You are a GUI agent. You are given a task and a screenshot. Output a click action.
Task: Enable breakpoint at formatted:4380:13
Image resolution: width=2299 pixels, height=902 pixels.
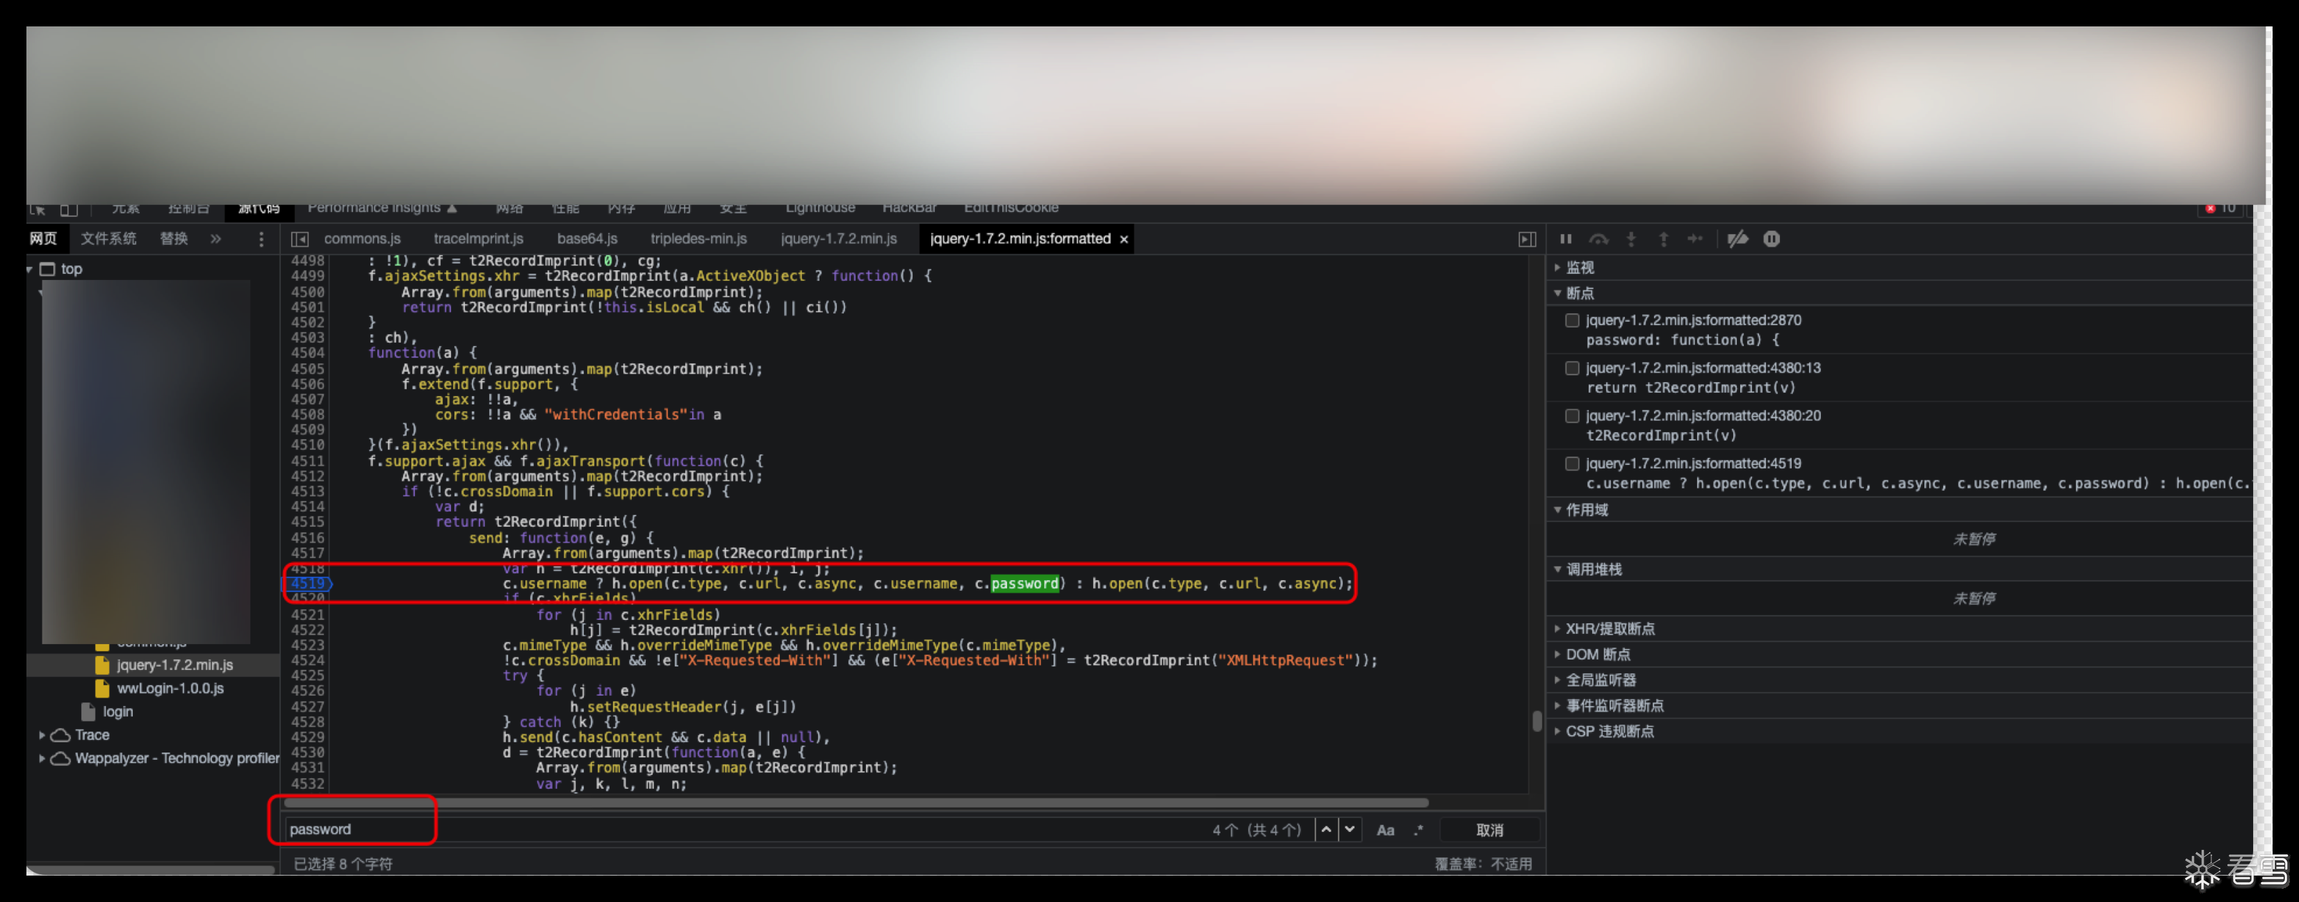pyautogui.click(x=1573, y=368)
